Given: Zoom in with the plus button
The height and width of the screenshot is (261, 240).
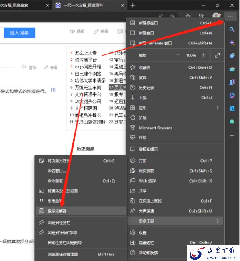Looking at the screenshot, I should click(x=204, y=55).
